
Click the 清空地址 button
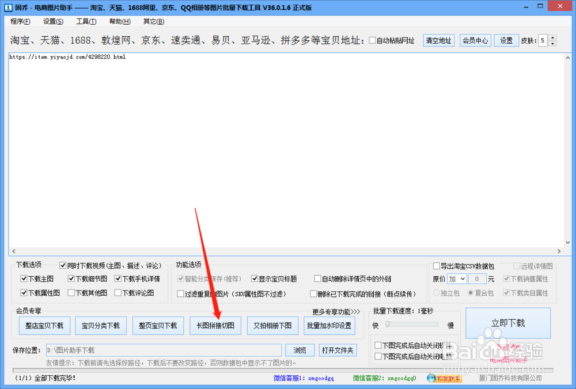click(438, 40)
